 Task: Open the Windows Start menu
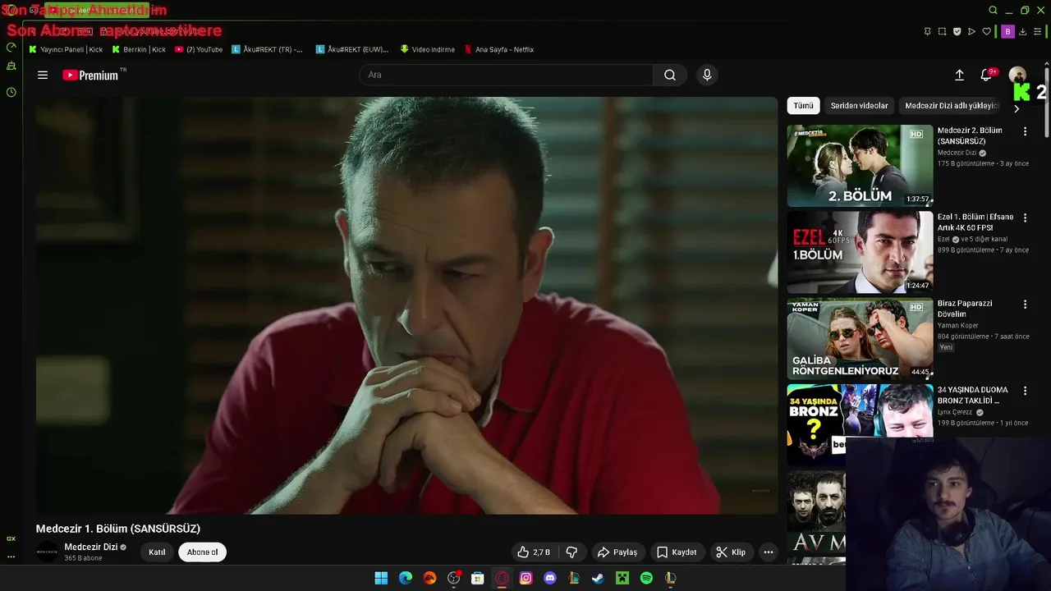pyautogui.click(x=381, y=578)
